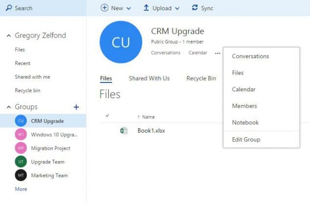Open the Windows 10 Upgra... group name
The width and height of the screenshot is (310, 204).
point(54,135)
